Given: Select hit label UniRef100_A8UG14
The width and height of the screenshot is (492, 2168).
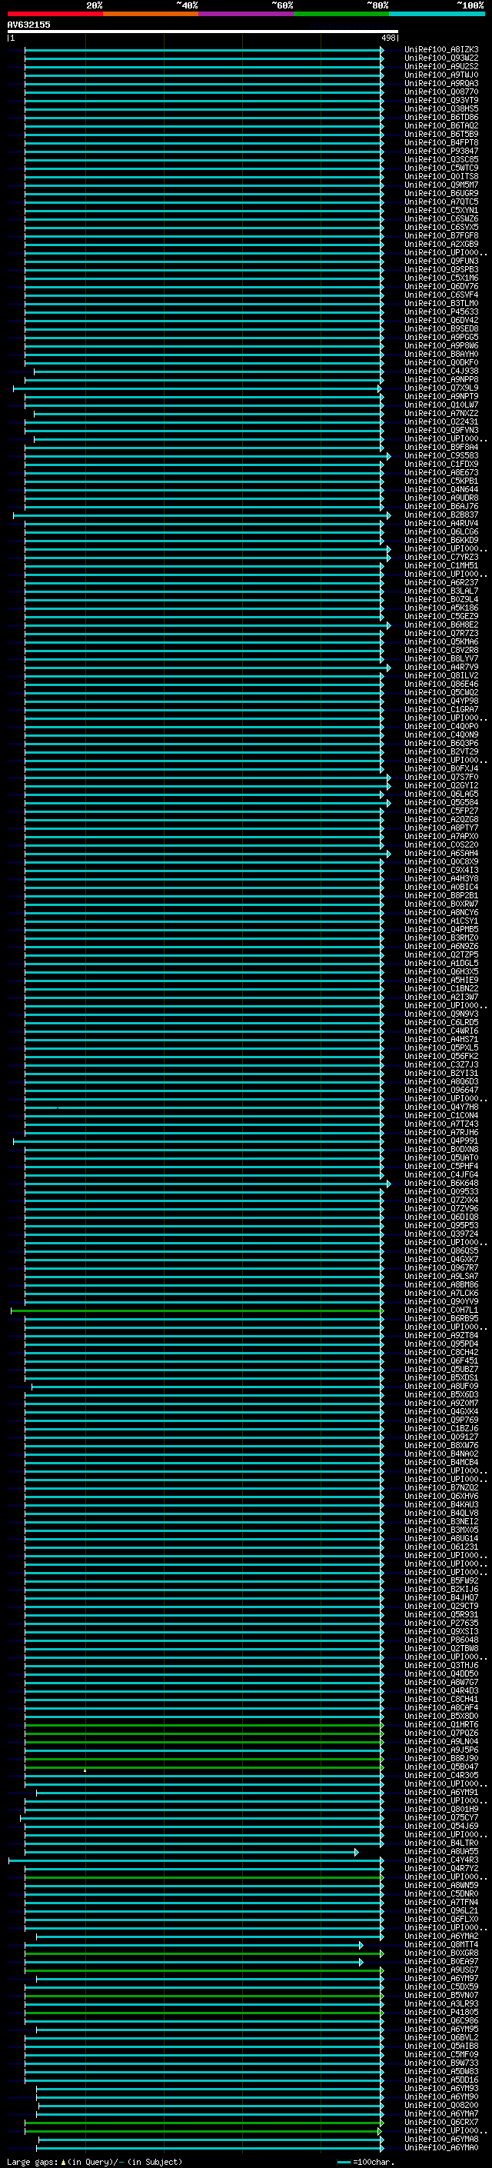Looking at the screenshot, I should pyautogui.click(x=441, y=1538).
